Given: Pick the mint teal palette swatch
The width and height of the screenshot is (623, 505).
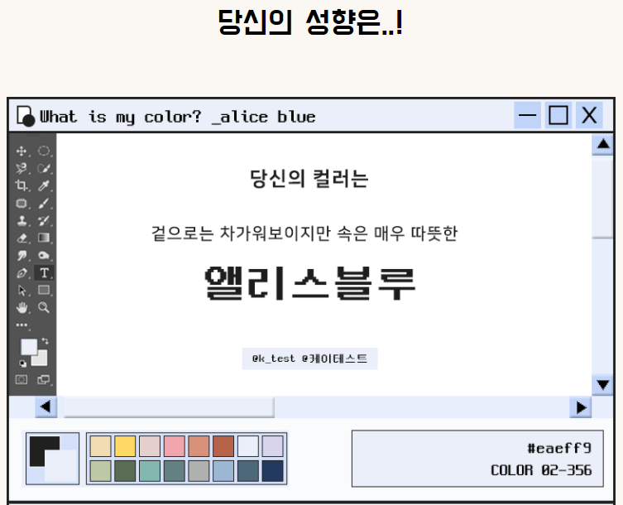Looking at the screenshot, I should [150, 471].
